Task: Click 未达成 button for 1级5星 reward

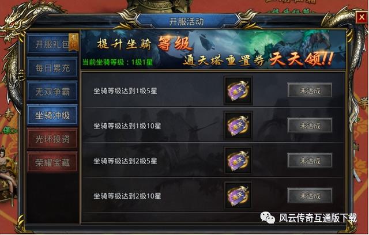Action: 310,90
